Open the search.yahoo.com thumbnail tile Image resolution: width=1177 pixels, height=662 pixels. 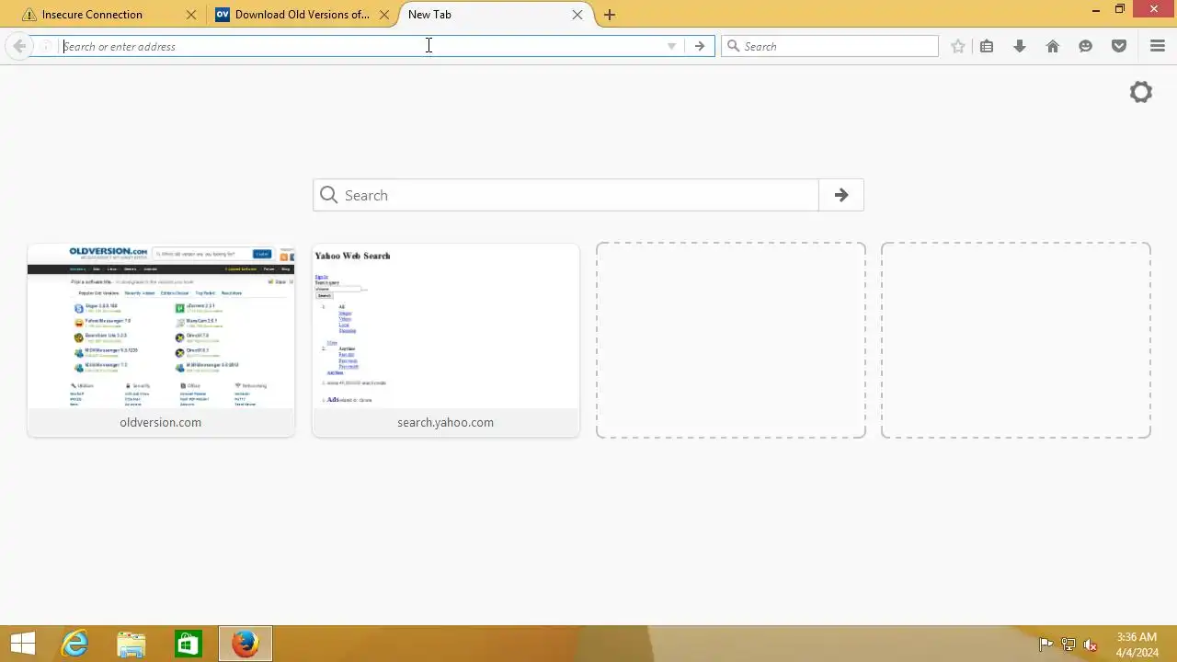click(x=446, y=340)
